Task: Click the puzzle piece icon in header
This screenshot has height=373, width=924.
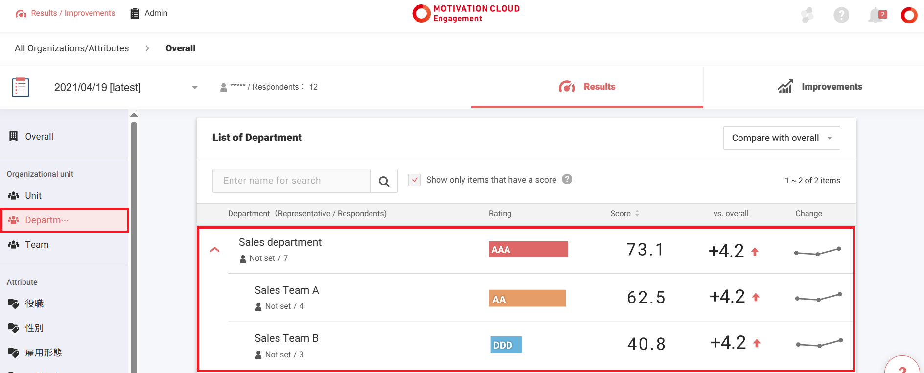Action: point(807,15)
